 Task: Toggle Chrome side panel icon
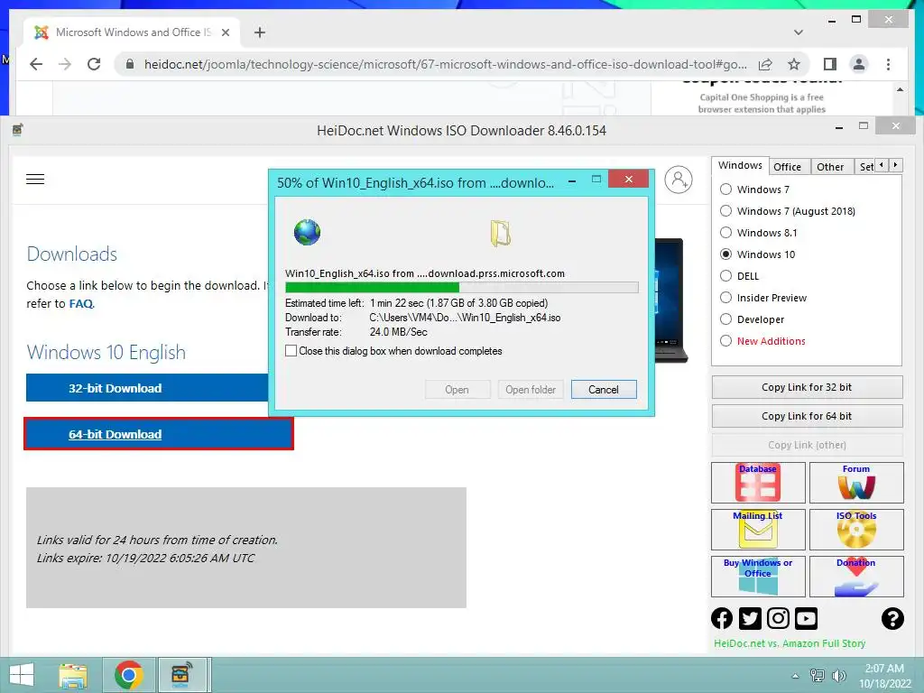pyautogui.click(x=830, y=64)
